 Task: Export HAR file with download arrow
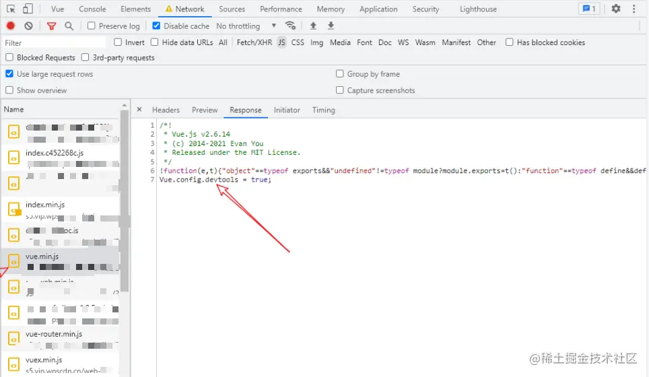(x=331, y=26)
